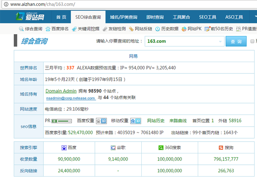Click the 百度权重 badge icon

(x=101, y=121)
